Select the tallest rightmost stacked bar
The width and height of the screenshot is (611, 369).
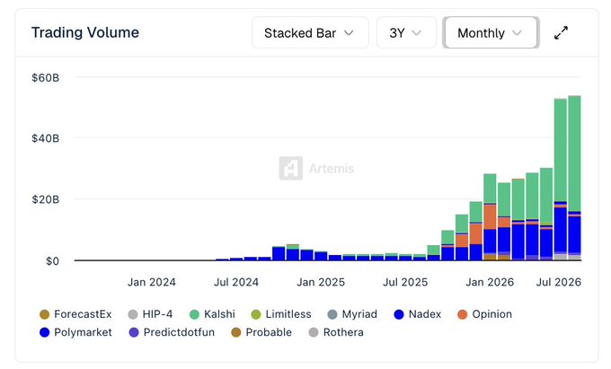tap(574, 178)
